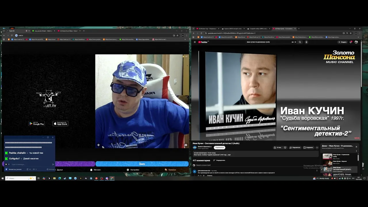Screen dimensions: 368x207
Task: Click the rulet.tv cat logo
Action: pyautogui.click(x=49, y=99)
